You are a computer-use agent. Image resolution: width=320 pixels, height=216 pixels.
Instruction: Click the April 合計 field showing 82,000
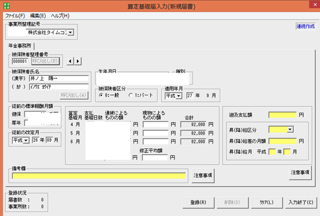[193, 124]
